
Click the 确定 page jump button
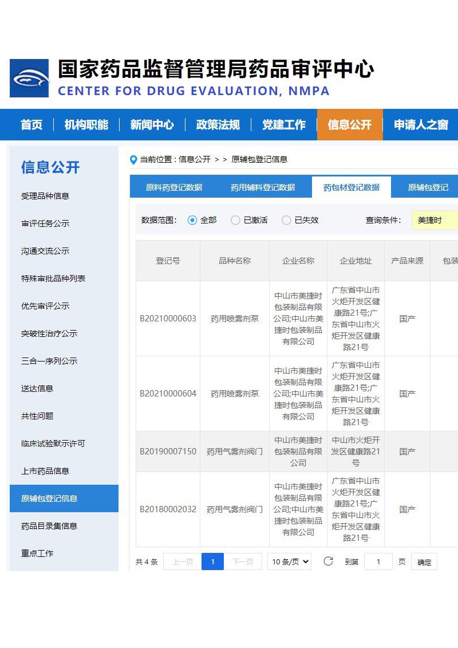click(424, 562)
